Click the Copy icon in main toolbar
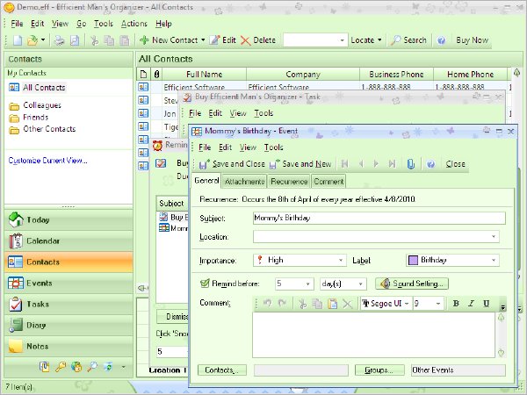 click(x=109, y=40)
